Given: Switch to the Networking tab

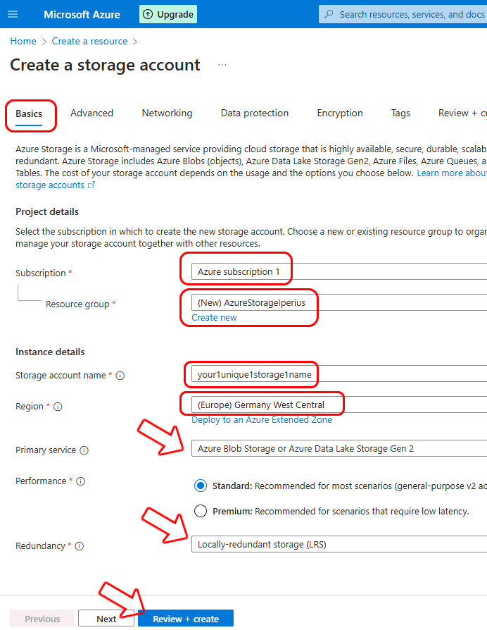Looking at the screenshot, I should (x=167, y=113).
